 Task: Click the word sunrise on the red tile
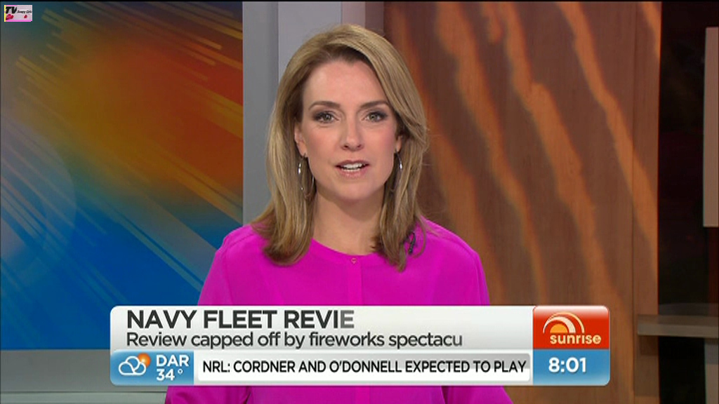pyautogui.click(x=575, y=339)
